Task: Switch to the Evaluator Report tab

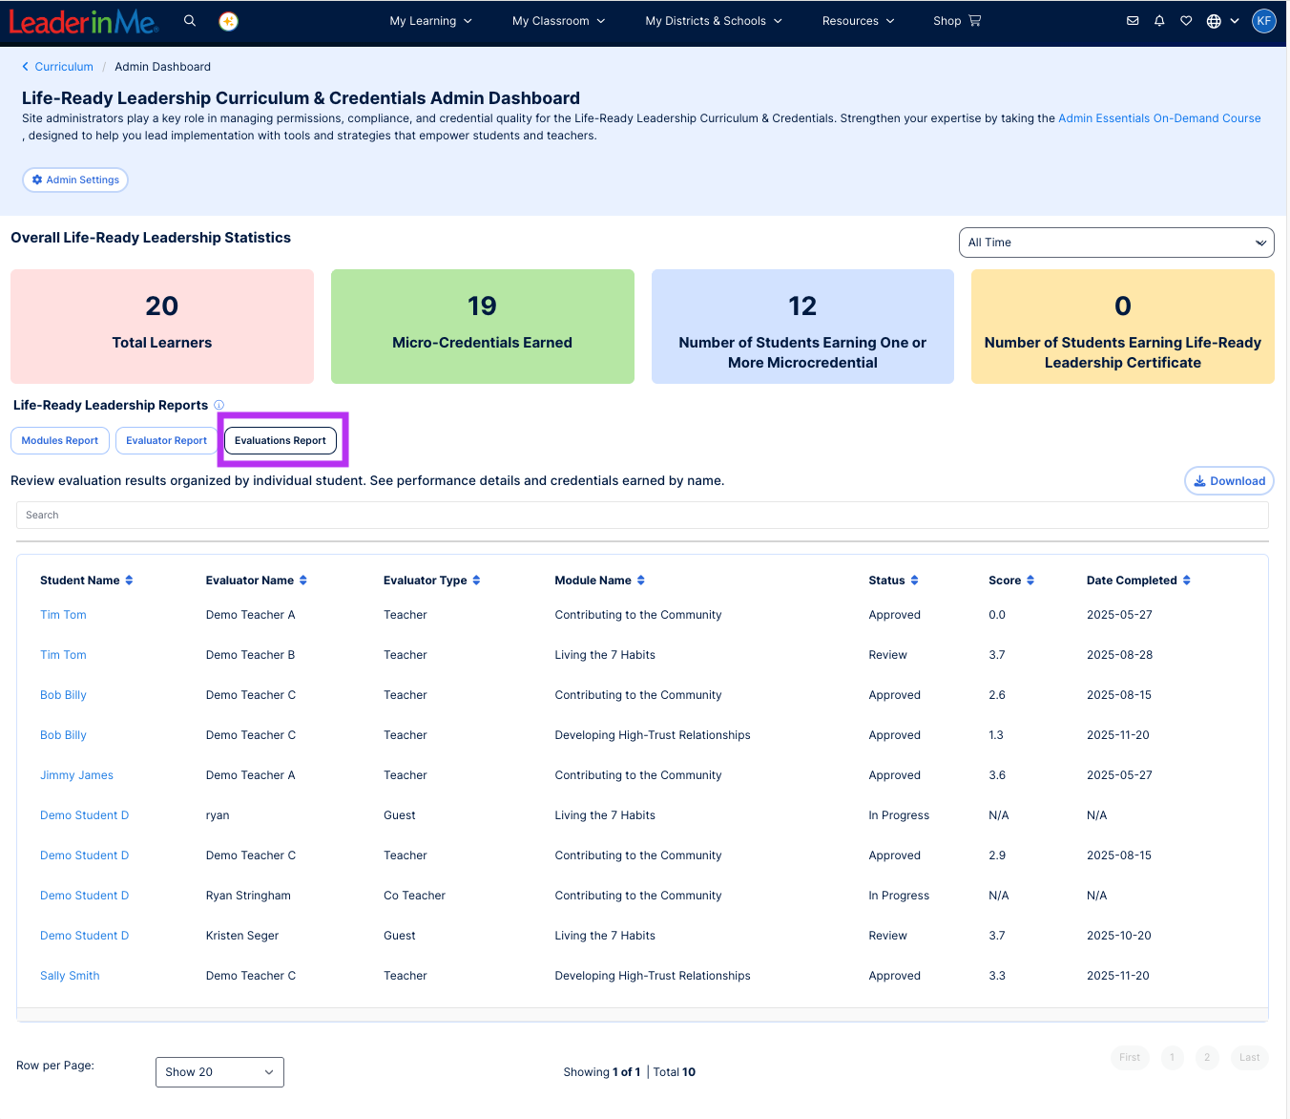Action: (x=167, y=440)
